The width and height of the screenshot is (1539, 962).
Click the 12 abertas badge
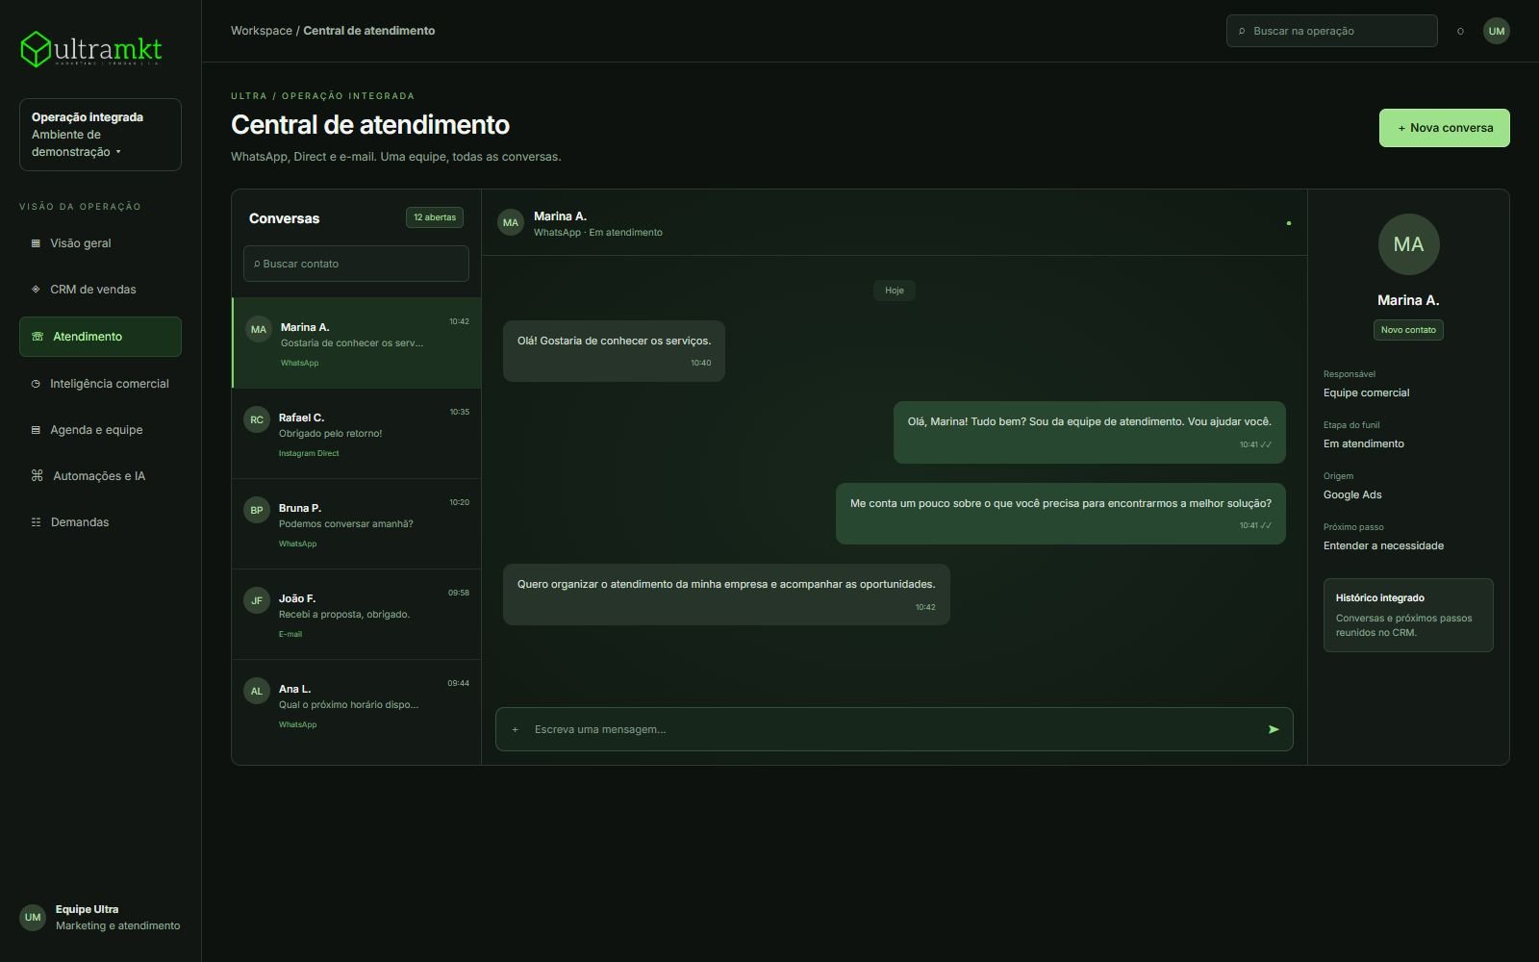[x=435, y=217]
